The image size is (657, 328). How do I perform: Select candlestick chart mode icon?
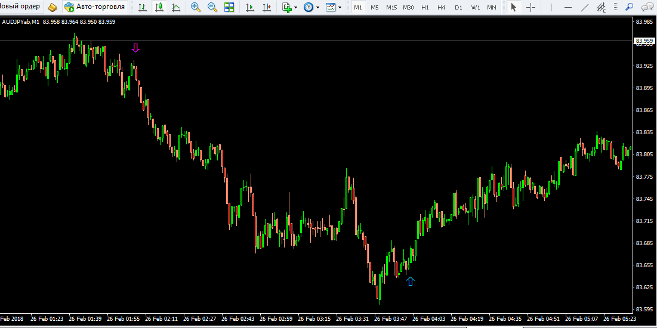pos(159,7)
